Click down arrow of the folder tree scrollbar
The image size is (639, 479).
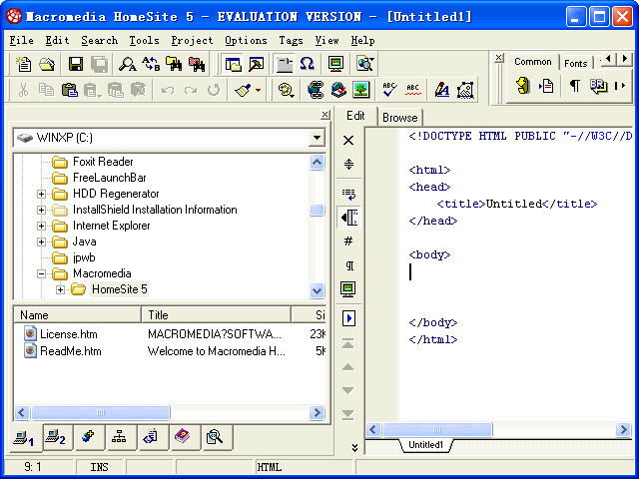(x=318, y=290)
